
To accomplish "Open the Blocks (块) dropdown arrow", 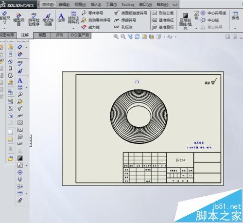I will click(x=196, y=28).
